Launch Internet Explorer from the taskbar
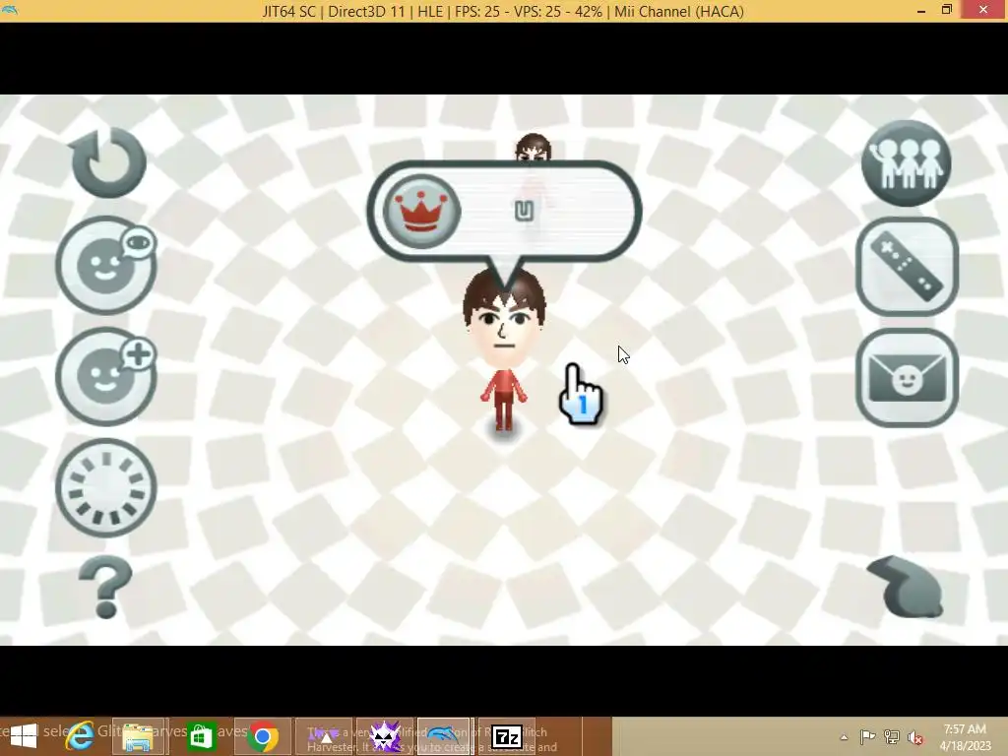Viewport: 1008px width, 756px height. 79,736
